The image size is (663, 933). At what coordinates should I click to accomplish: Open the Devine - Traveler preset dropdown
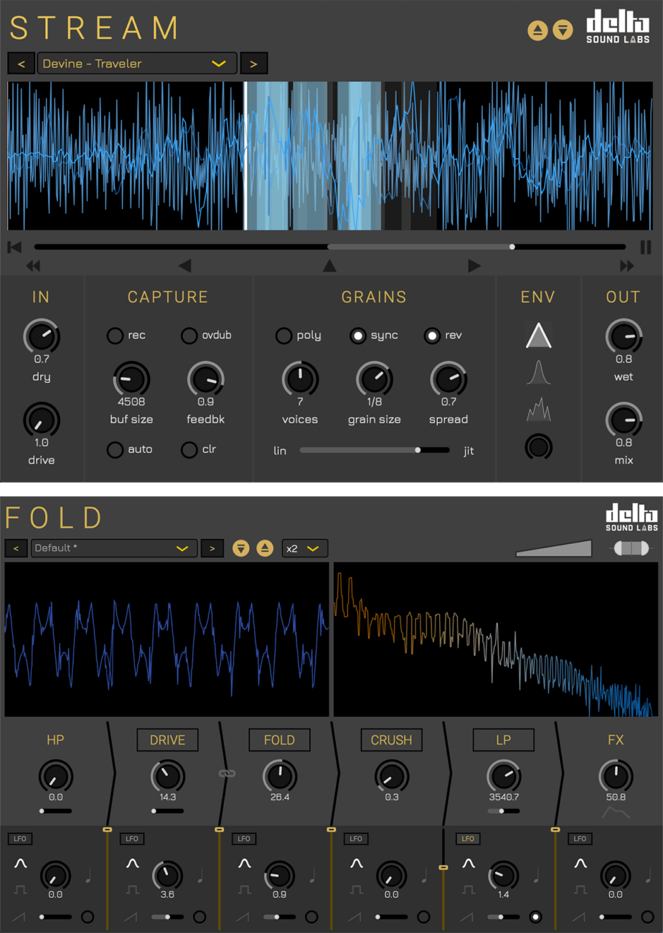(x=136, y=63)
